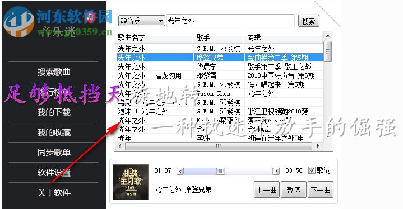Click the now-playing title 光年之外-摩登兄弟
The image size is (403, 209).
click(183, 190)
